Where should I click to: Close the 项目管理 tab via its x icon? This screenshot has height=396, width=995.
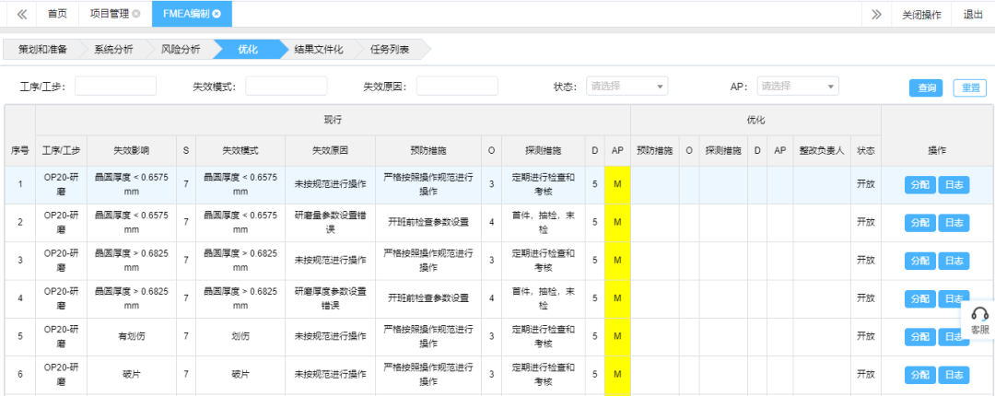click(x=136, y=14)
